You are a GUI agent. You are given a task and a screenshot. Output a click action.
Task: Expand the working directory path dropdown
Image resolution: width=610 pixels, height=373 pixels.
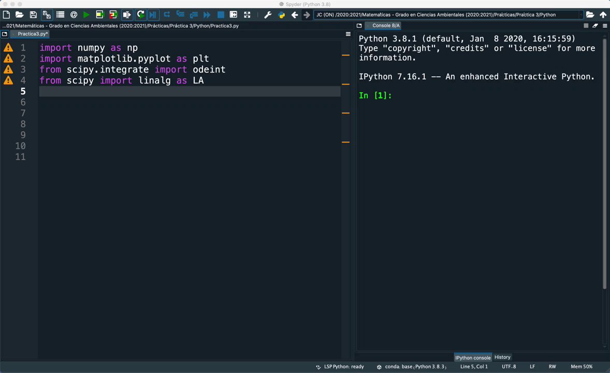[581, 15]
